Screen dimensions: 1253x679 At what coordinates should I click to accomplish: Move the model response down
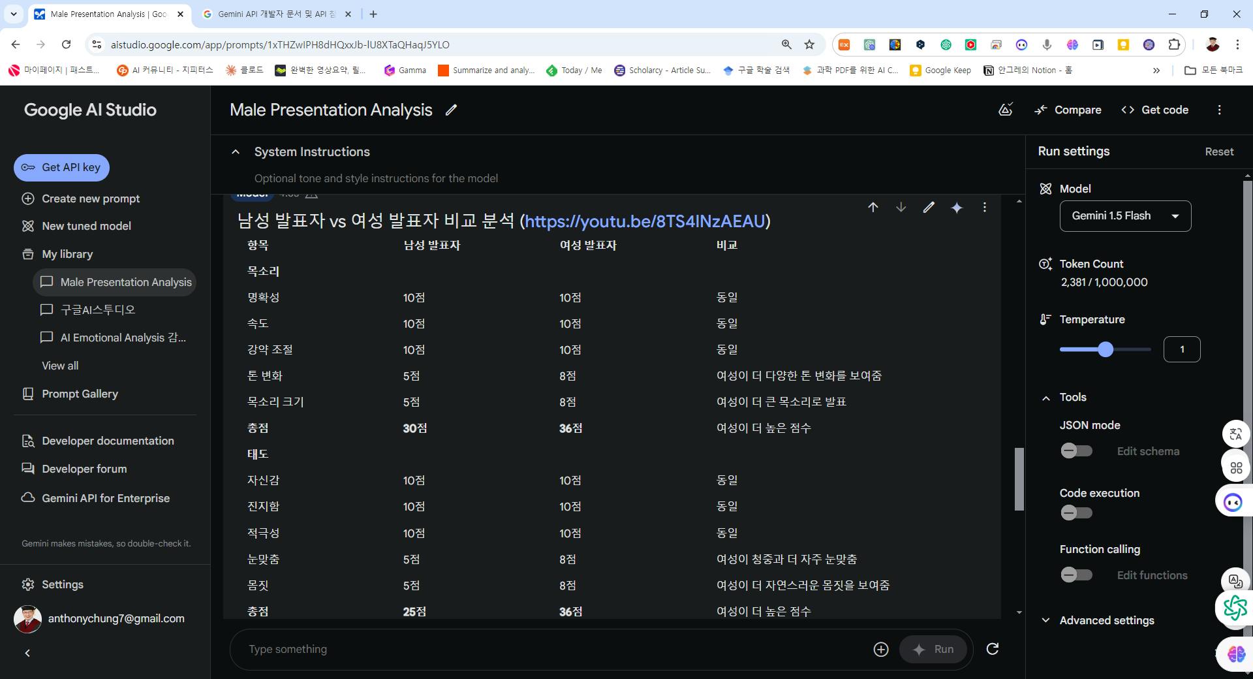pos(901,208)
